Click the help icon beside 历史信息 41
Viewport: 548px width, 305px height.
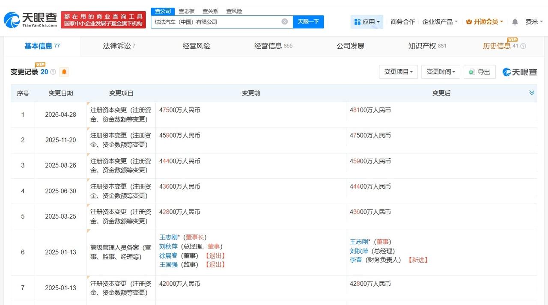(x=523, y=46)
